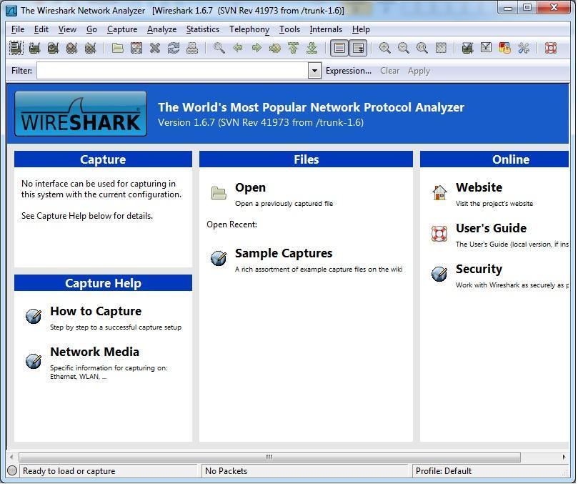Focus the display Filter text field
Image resolution: width=578 pixels, height=484 pixels.
(x=172, y=71)
